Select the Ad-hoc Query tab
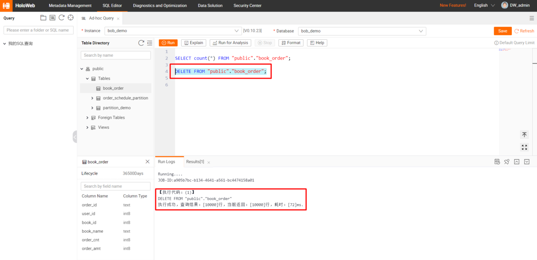This screenshot has height=260, width=537. (x=101, y=18)
